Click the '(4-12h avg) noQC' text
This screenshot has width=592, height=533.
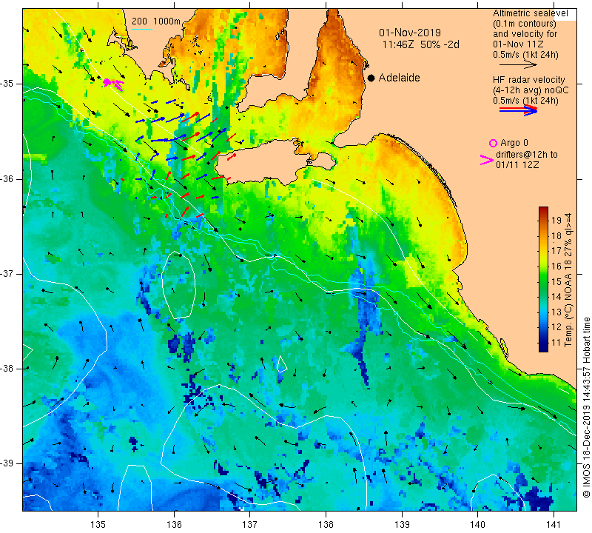[x=531, y=90]
